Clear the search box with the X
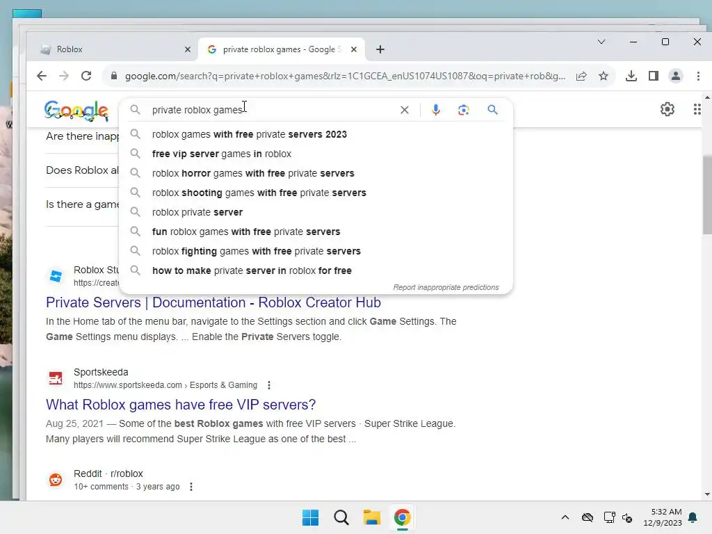Image resolution: width=712 pixels, height=534 pixels. point(404,110)
